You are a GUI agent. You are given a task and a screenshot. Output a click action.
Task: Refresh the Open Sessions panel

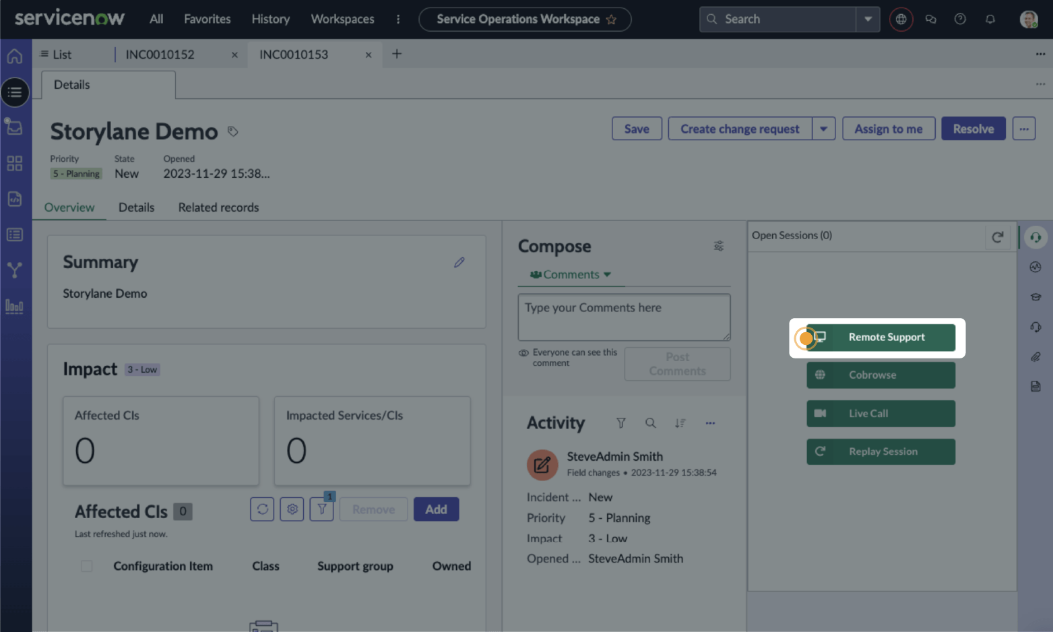click(998, 236)
